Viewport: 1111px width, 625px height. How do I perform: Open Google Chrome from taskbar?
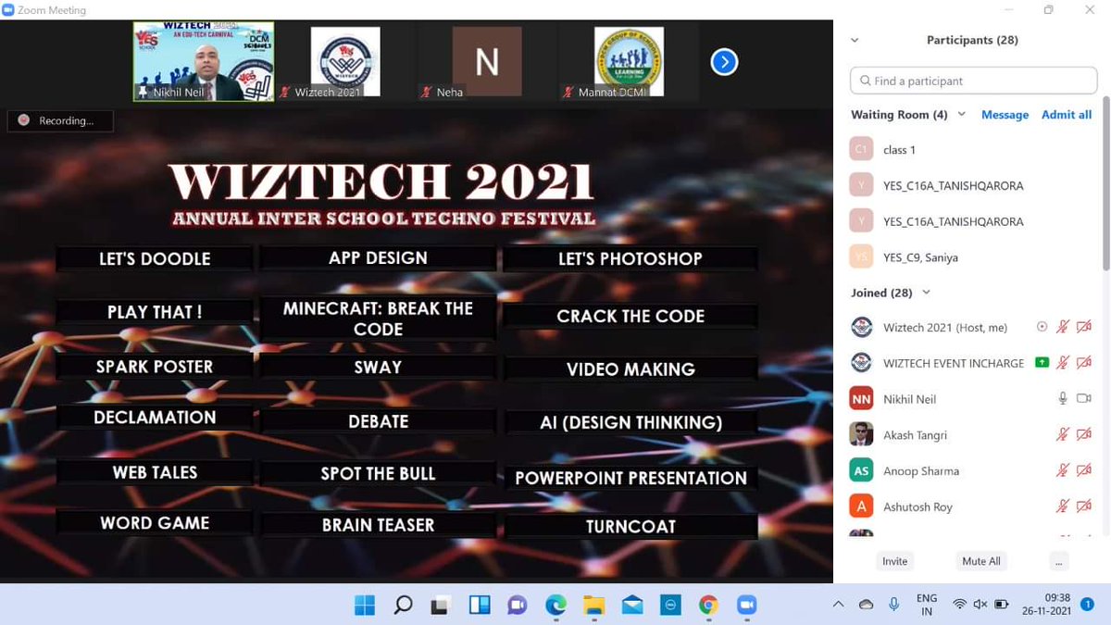(708, 606)
